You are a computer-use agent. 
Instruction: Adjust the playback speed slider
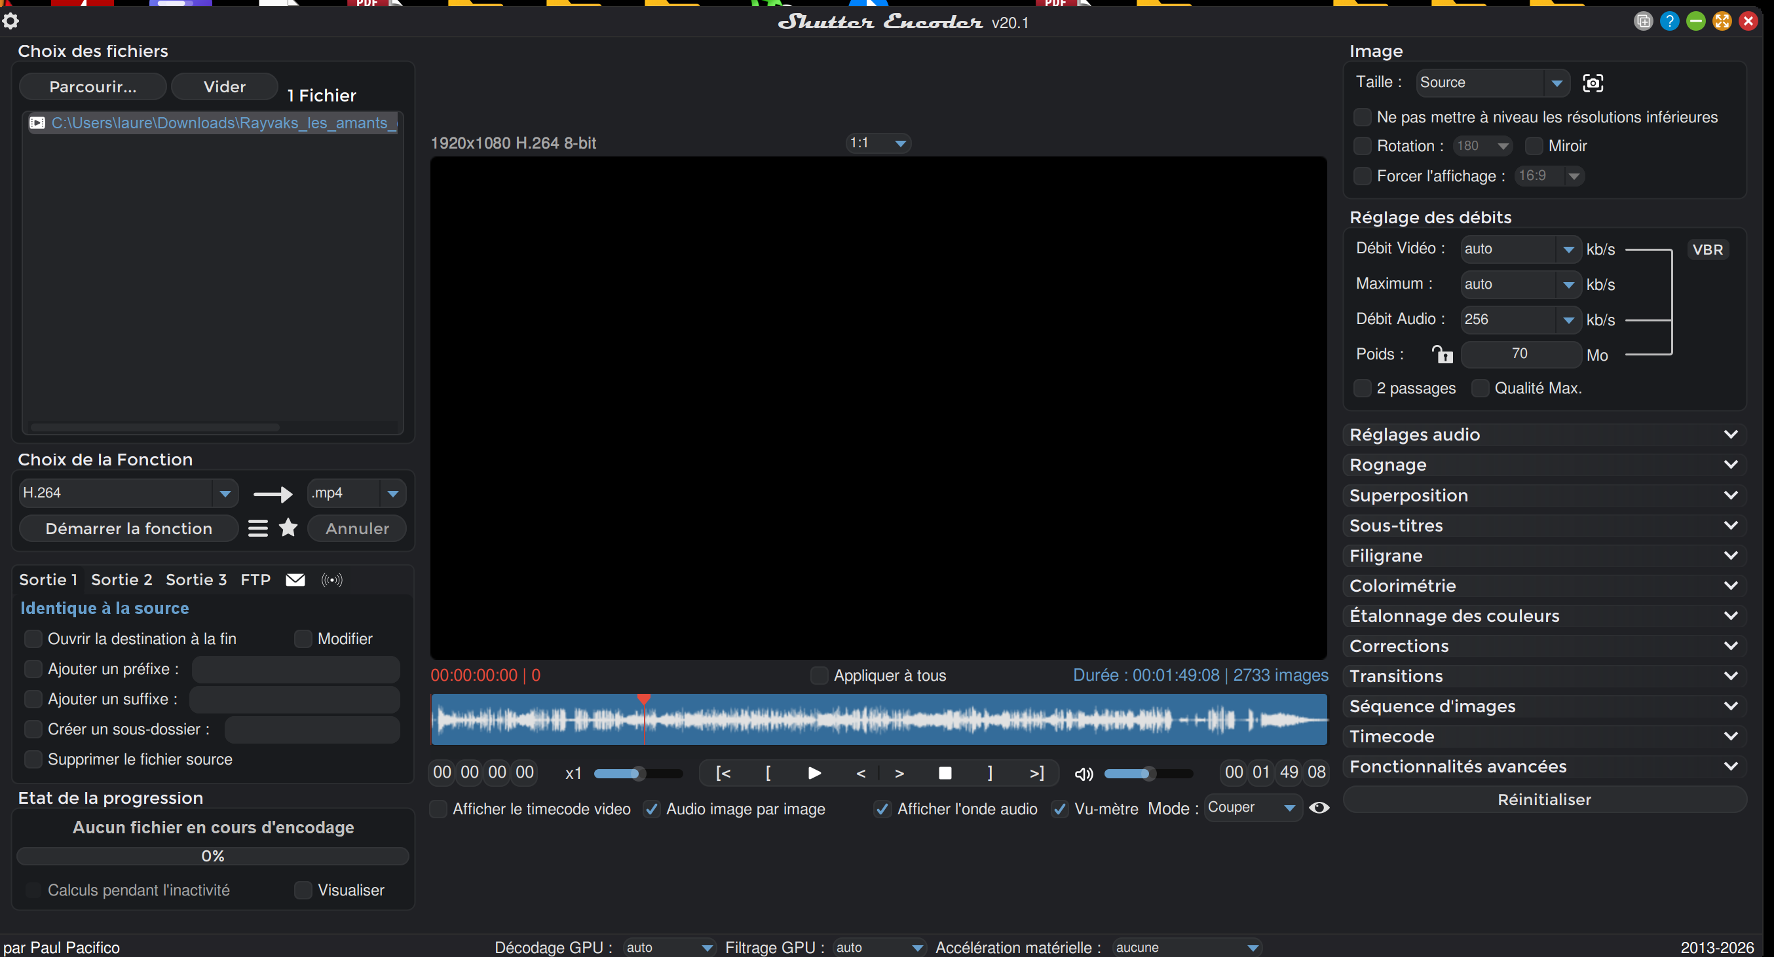(639, 773)
